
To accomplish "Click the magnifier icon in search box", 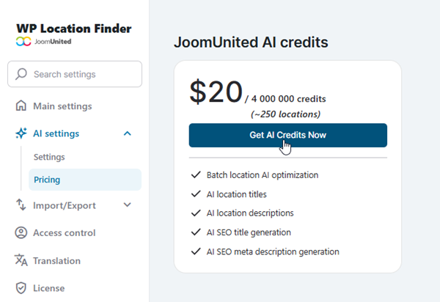I will 21,74.
